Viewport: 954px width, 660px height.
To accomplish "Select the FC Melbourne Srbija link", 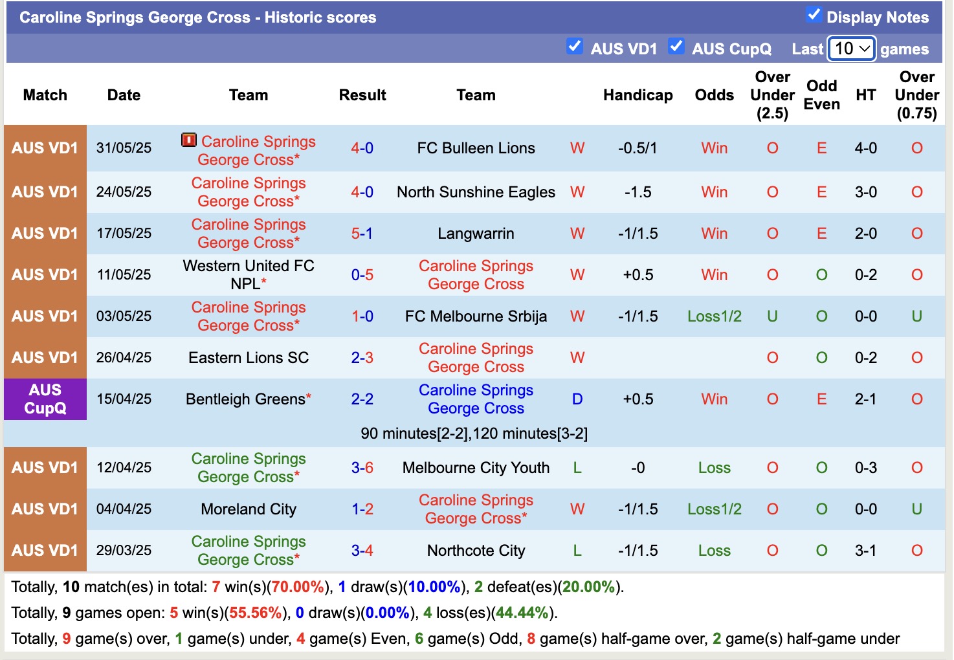I will tap(476, 316).
